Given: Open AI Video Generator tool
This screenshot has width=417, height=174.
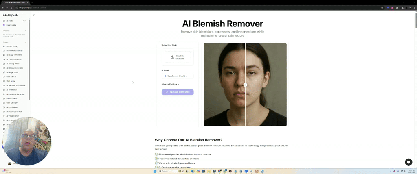Looking at the screenshot, I should pyautogui.click(x=14, y=59).
